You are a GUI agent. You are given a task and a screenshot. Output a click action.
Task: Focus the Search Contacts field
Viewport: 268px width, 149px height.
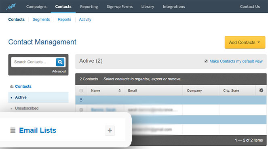pyautogui.click(x=34, y=62)
